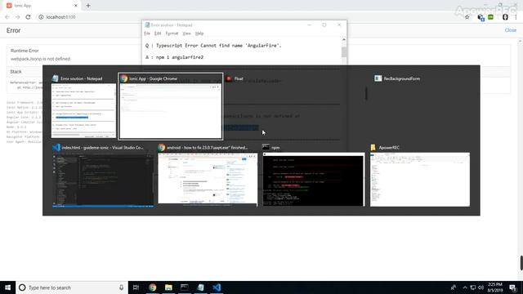Click the volume tray icon
523x294 pixels.
pos(481,287)
